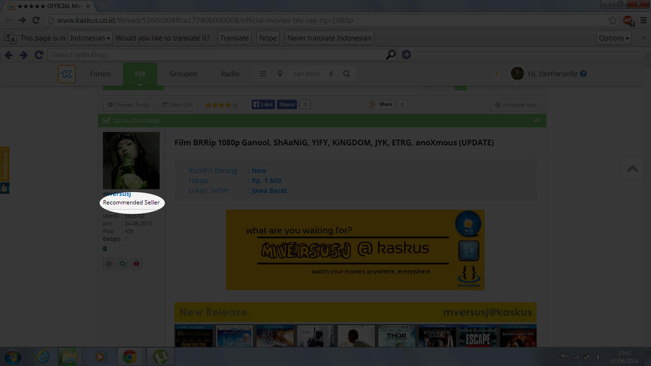
Task: Click the mversusj avatar image
Action: 131,161
